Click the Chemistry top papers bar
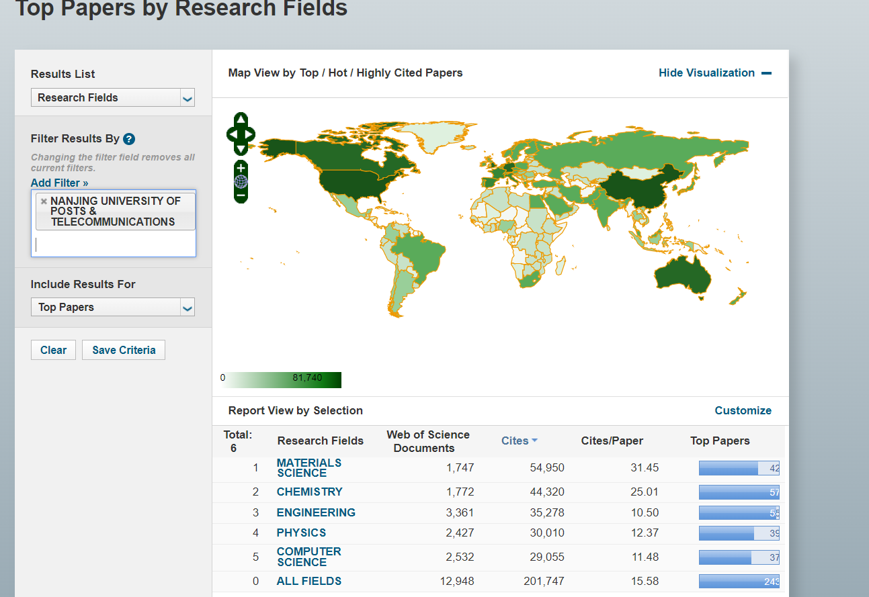The width and height of the screenshot is (869, 597). (x=739, y=492)
